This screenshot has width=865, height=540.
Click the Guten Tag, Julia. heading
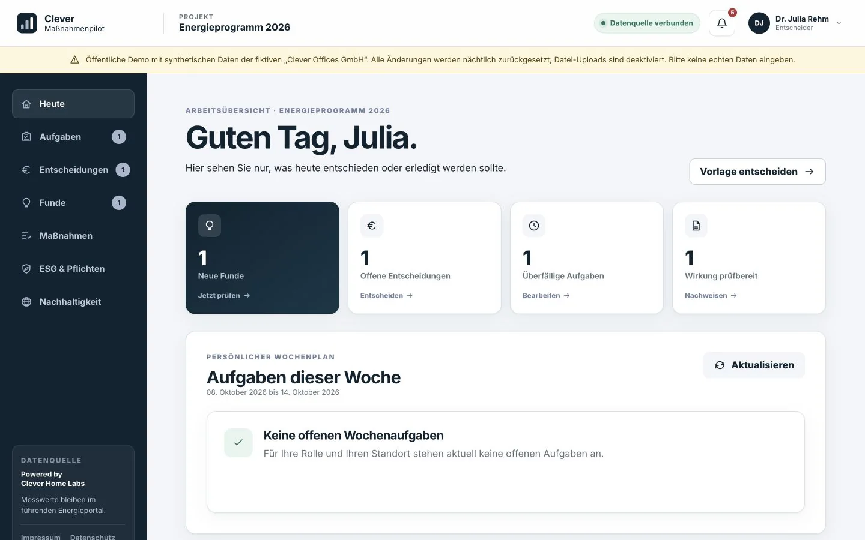[x=302, y=138]
